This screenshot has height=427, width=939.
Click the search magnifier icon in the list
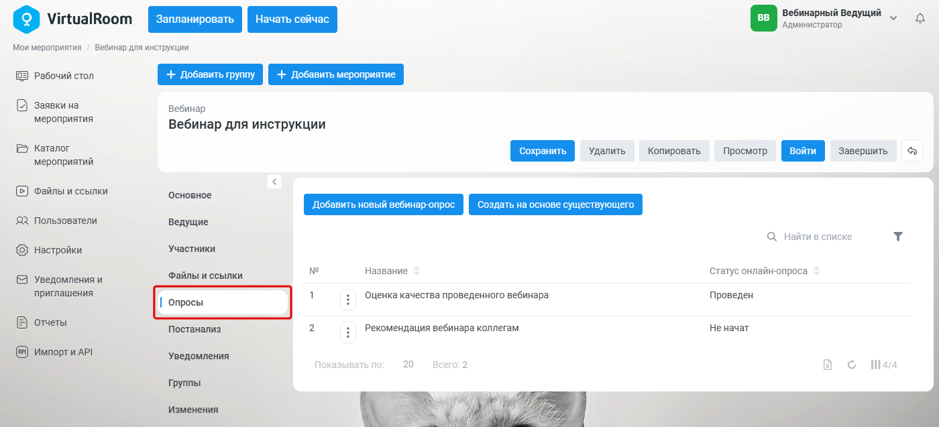coord(772,237)
